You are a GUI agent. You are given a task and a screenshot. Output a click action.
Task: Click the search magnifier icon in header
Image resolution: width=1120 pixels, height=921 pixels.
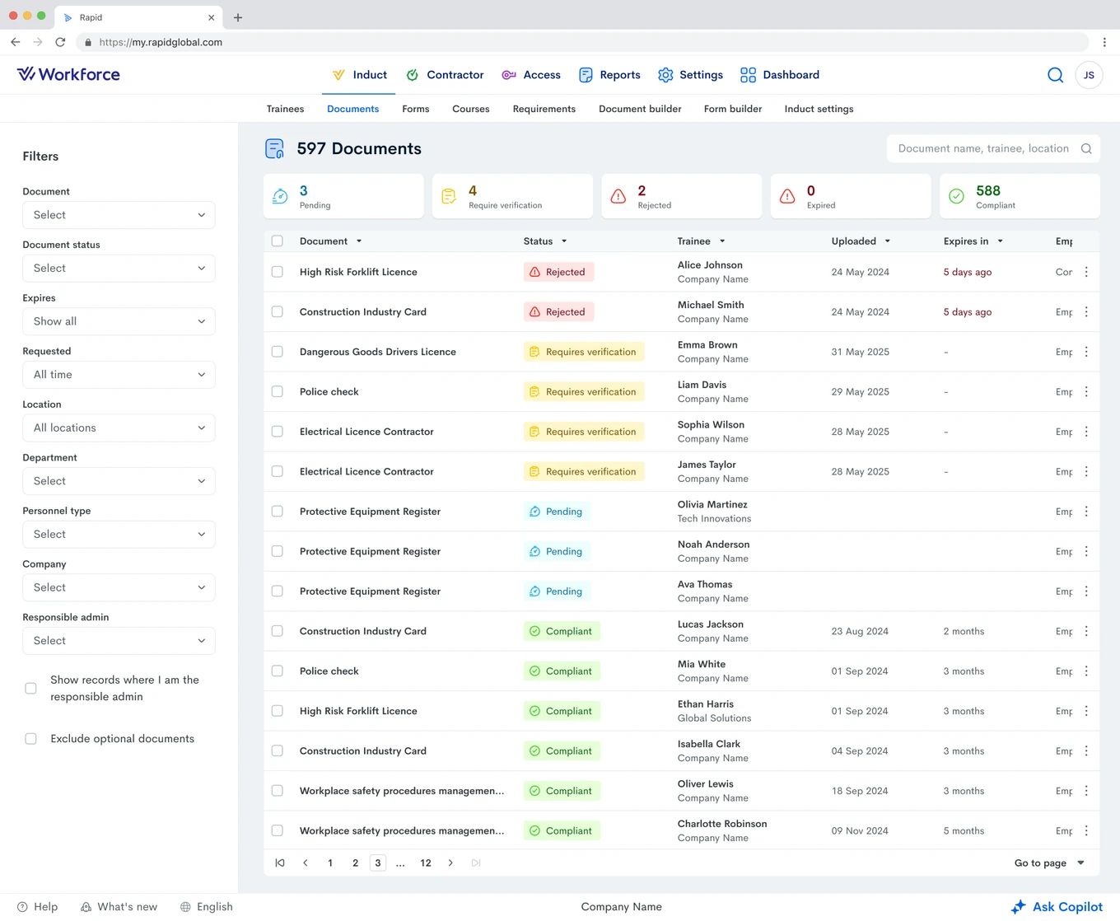(x=1055, y=75)
